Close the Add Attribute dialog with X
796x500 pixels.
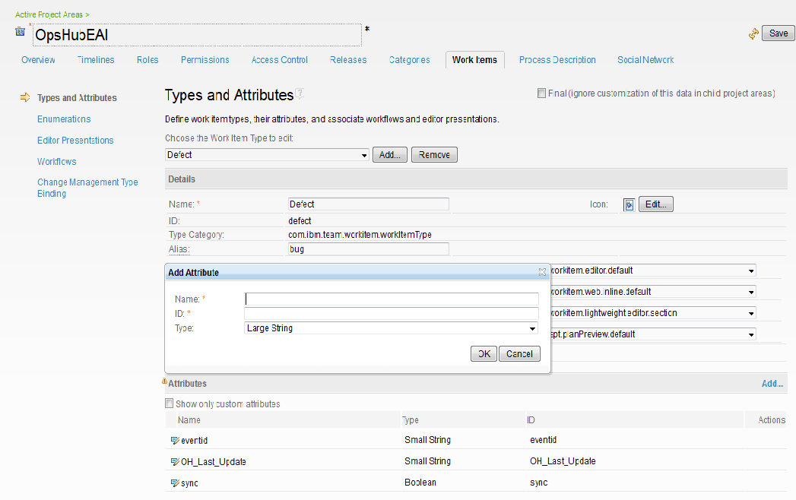click(542, 272)
